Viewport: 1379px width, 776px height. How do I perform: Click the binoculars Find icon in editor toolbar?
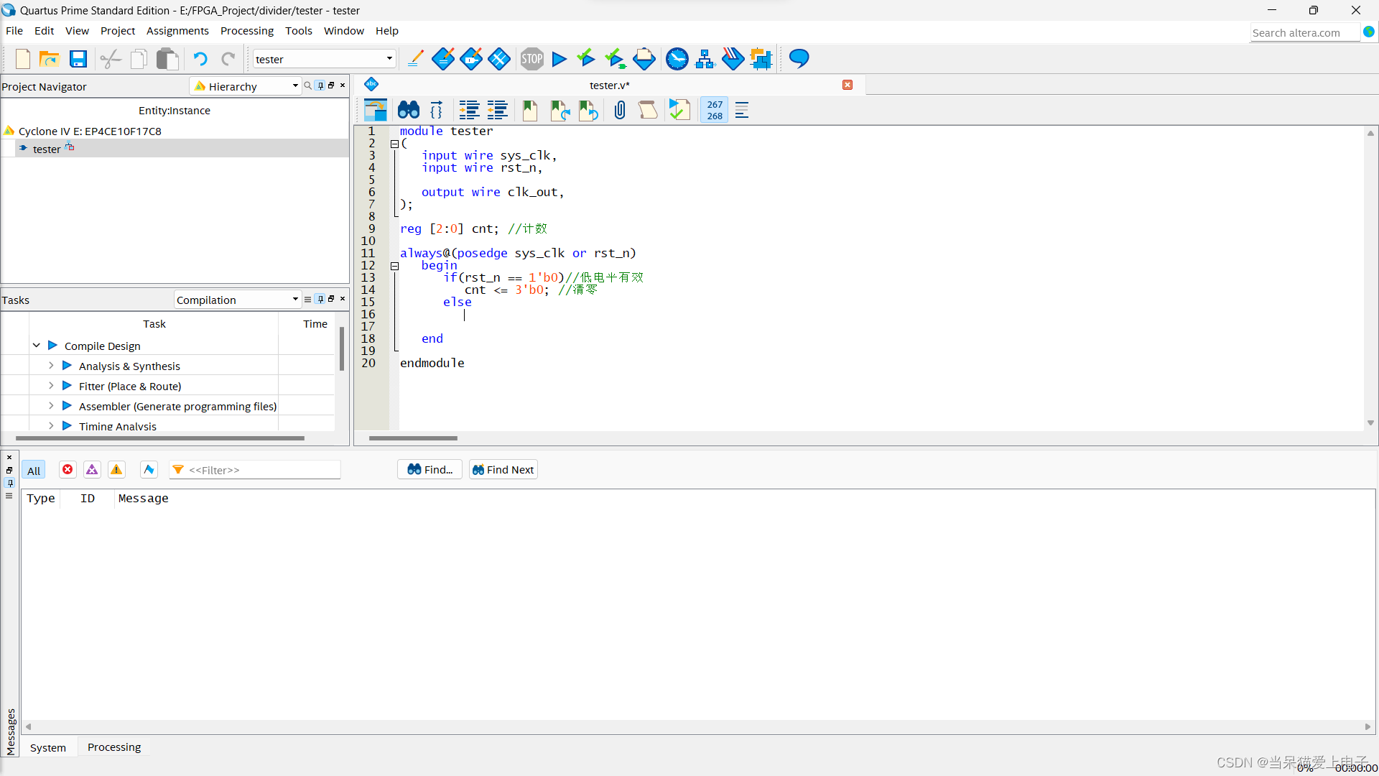pos(408,110)
